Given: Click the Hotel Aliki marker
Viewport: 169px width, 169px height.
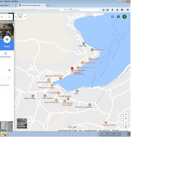Looking at the screenshot, I should pos(84,44).
